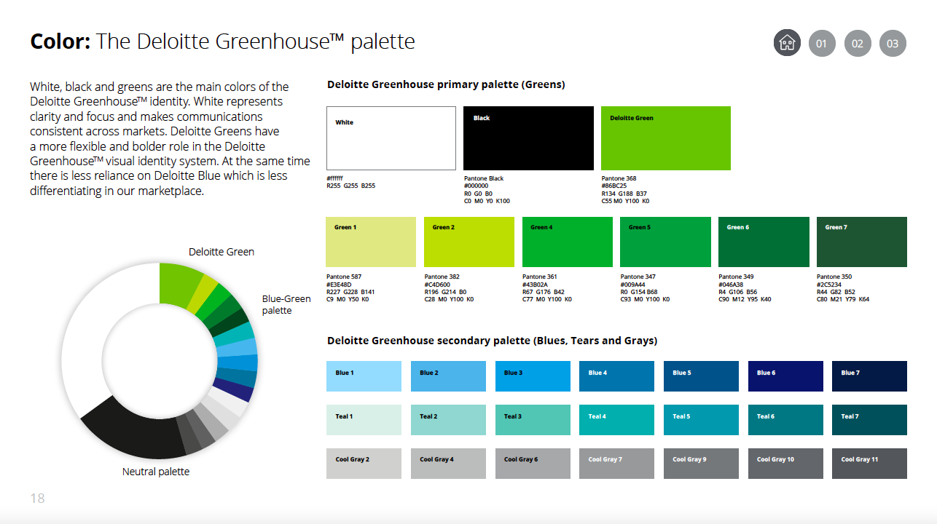Click the 'Pantone 587' text
This screenshot has width=937, height=524.
click(x=342, y=277)
